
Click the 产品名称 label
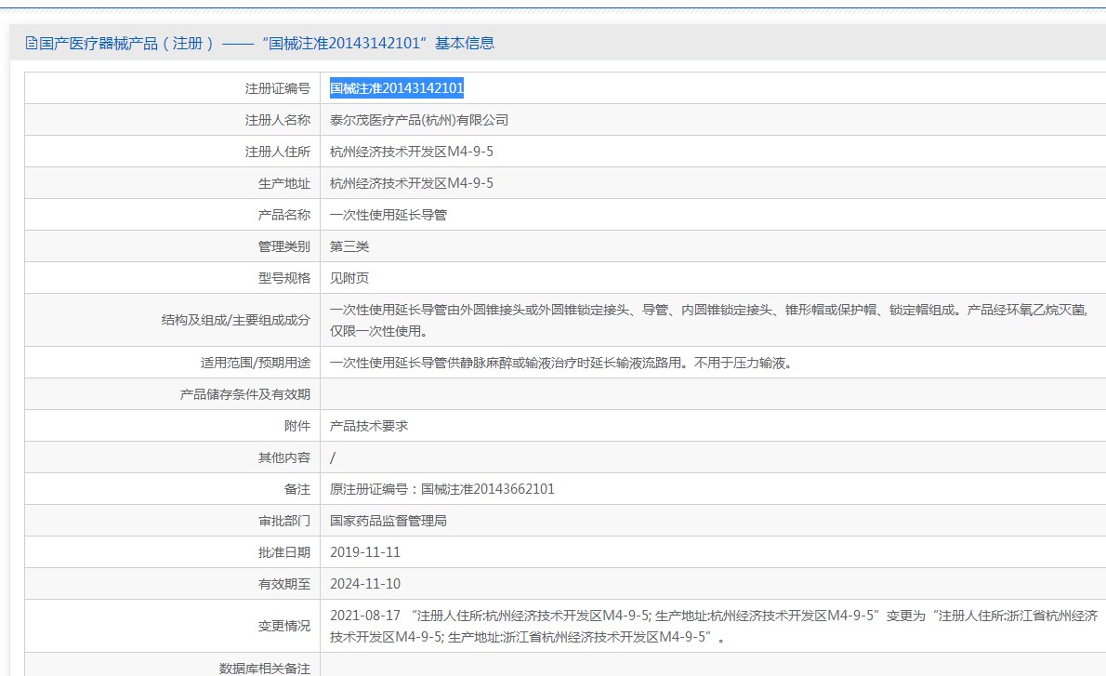click(x=283, y=215)
